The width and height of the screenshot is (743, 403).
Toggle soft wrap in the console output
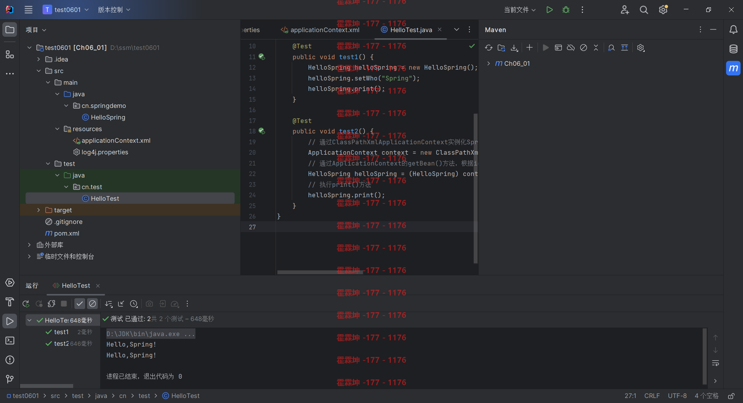coord(716,363)
